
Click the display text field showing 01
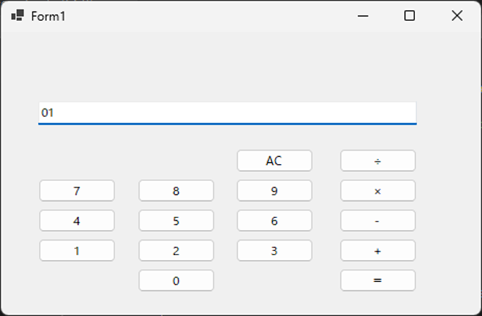coord(227,112)
